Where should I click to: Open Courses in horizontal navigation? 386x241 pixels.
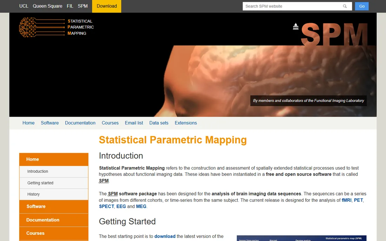(110, 123)
